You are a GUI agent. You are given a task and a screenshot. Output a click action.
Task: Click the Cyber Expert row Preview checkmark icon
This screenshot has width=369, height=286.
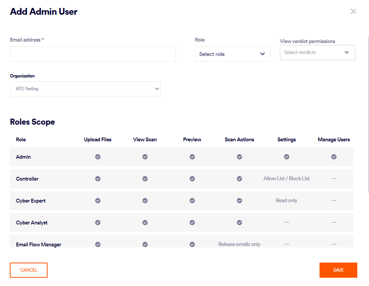[x=192, y=201]
